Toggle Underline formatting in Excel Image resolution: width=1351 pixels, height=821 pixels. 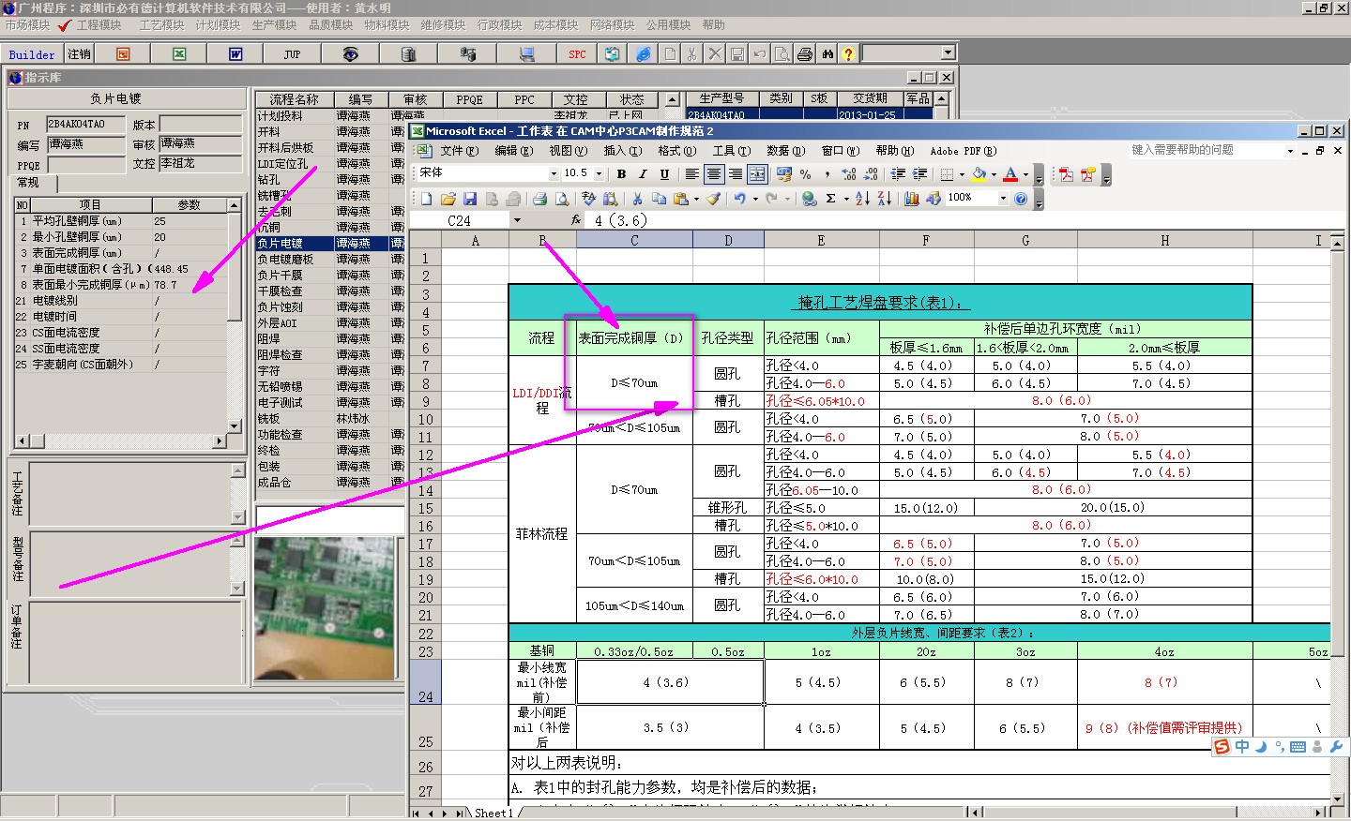point(664,174)
